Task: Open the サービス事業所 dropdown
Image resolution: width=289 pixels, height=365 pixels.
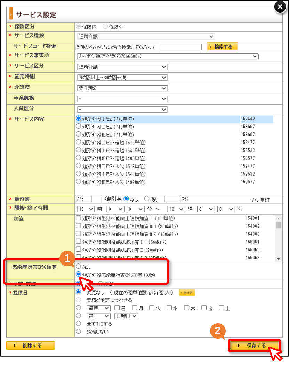Action: pos(168,56)
